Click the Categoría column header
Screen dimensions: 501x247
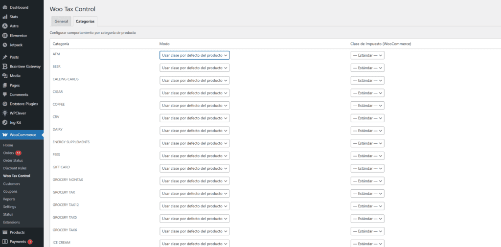[61, 44]
